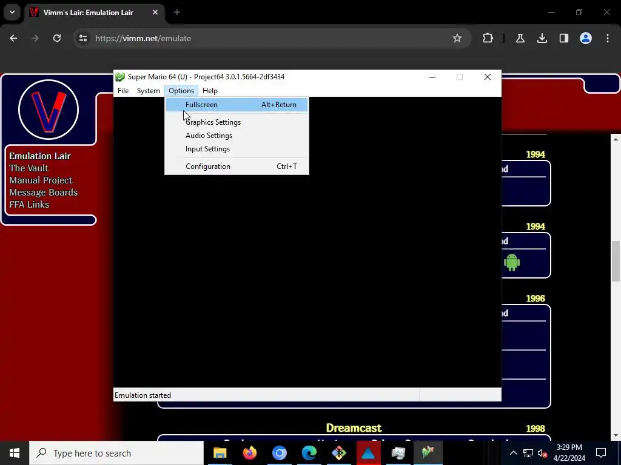Open Firefox from the taskbar
The image size is (621, 465).
pyautogui.click(x=249, y=453)
